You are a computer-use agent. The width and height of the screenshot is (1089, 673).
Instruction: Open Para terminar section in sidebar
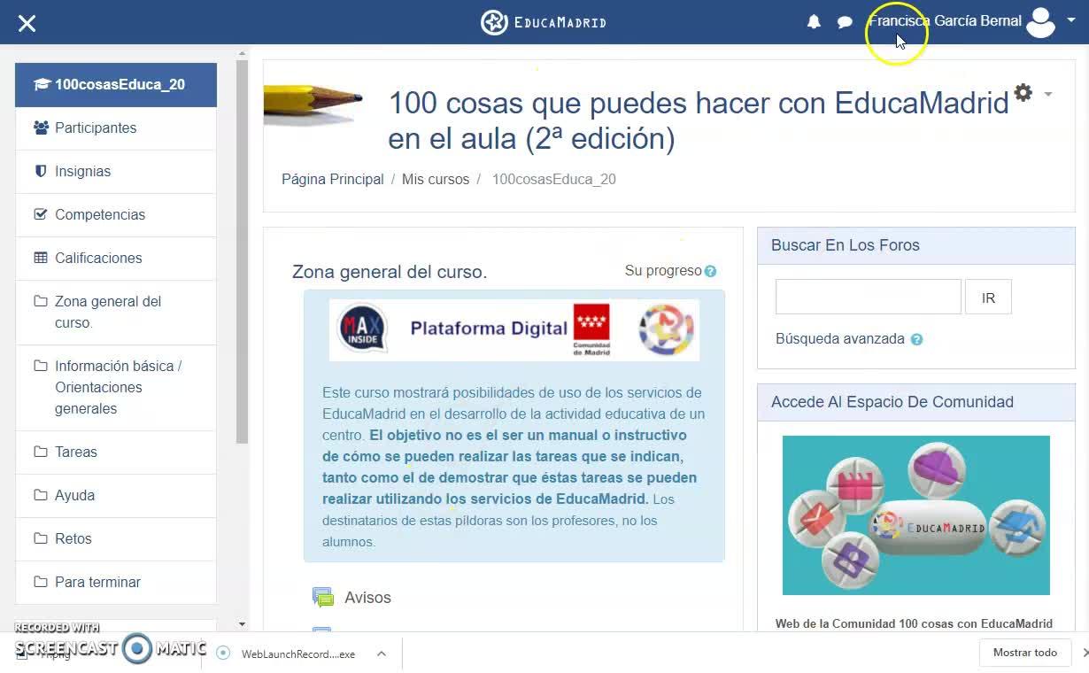[116, 583]
